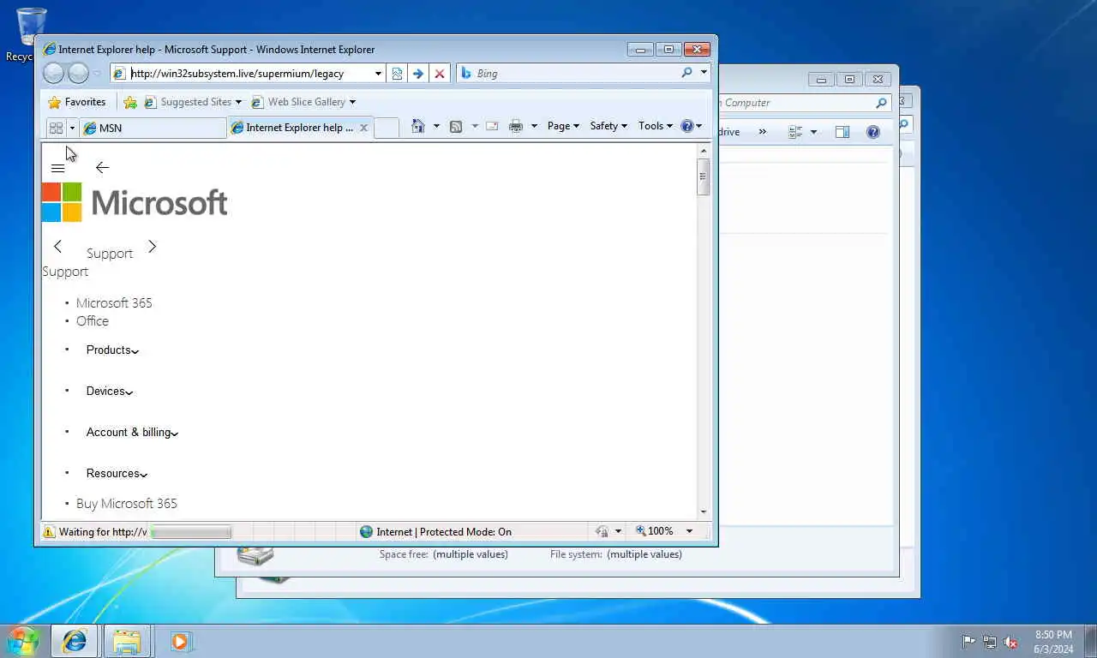The width and height of the screenshot is (1097, 658).
Task: Open the Tools menu
Action: point(656,126)
